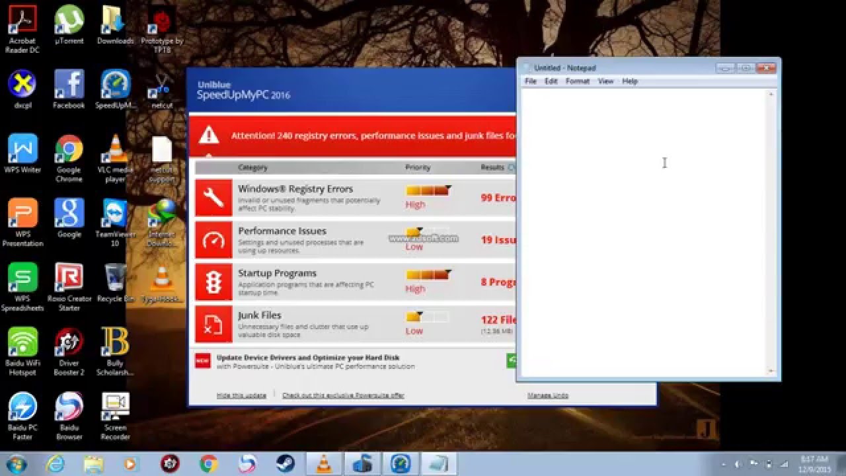Open the View menu in Notepad

click(x=605, y=81)
